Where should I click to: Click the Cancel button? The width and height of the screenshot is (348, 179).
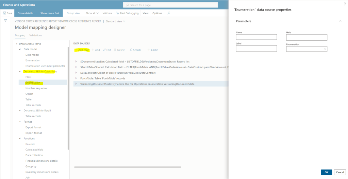[x=339, y=172]
